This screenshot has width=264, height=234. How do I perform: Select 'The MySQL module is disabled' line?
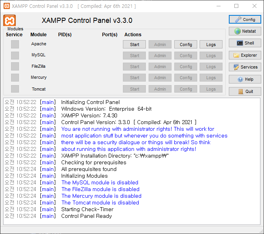tap(100, 183)
